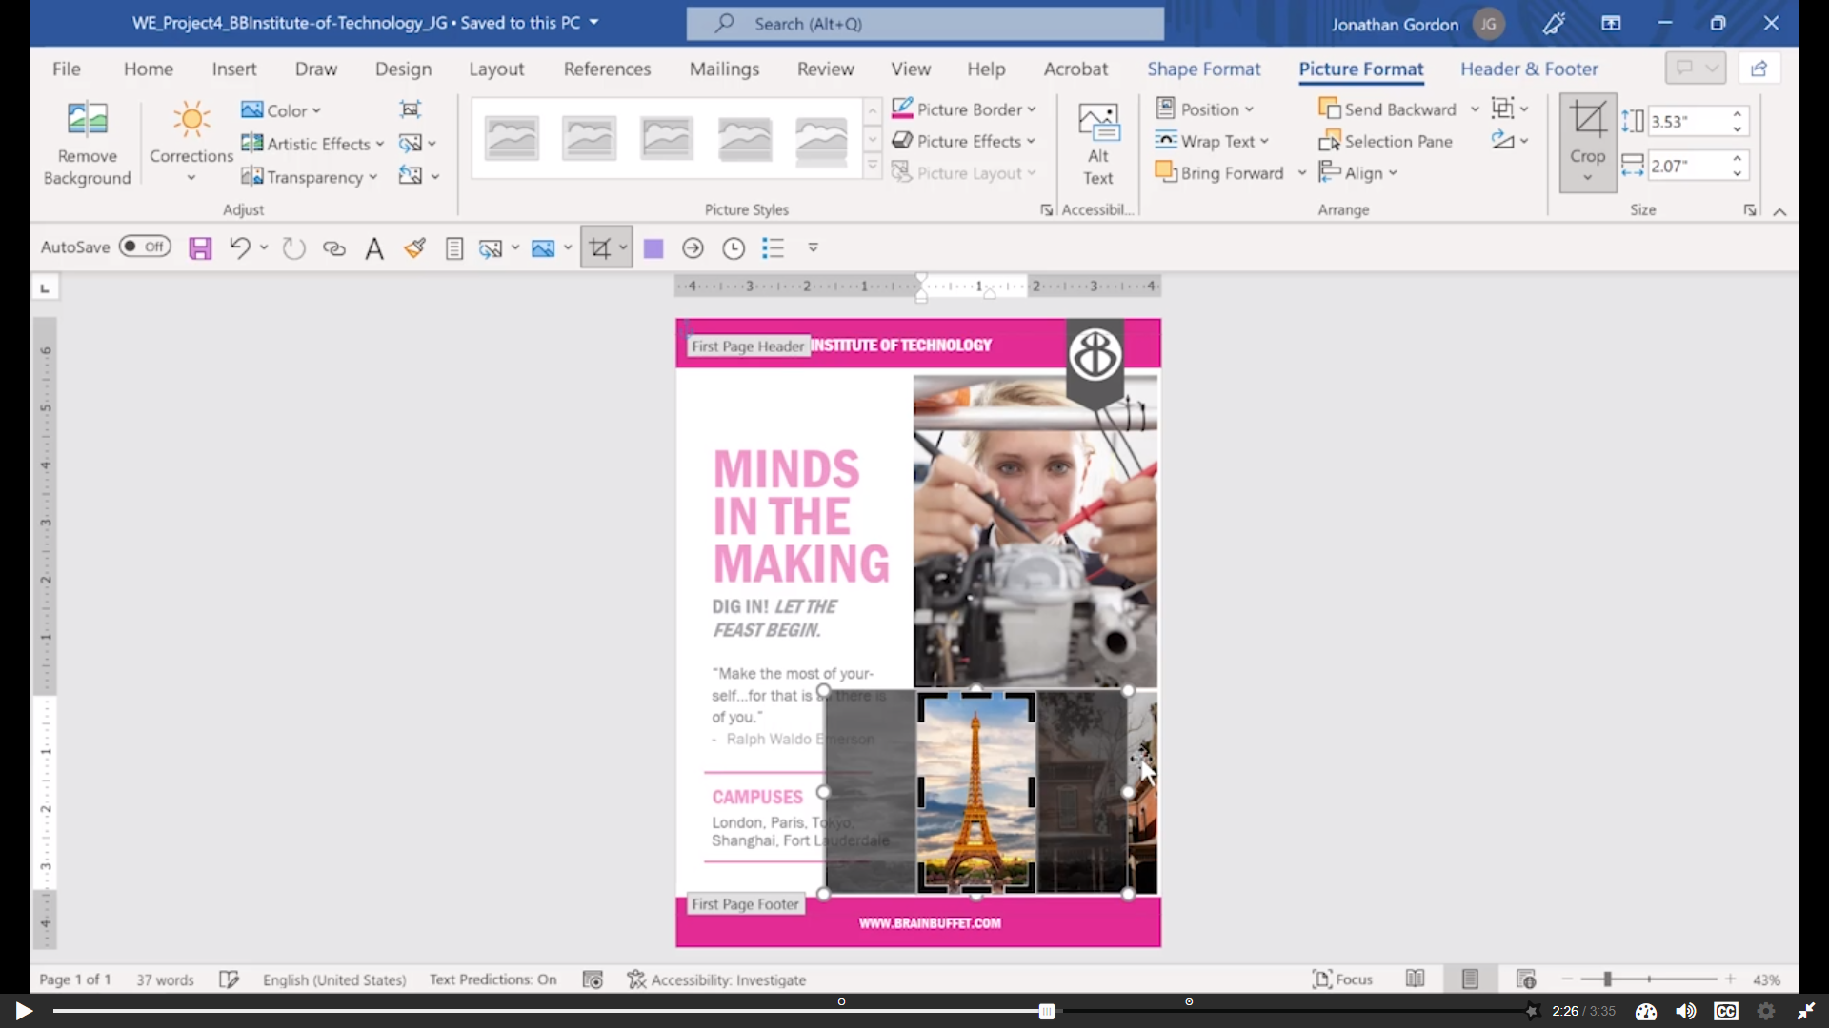Toggle the AutoSave switch
The image size is (1829, 1028).
pos(145,247)
